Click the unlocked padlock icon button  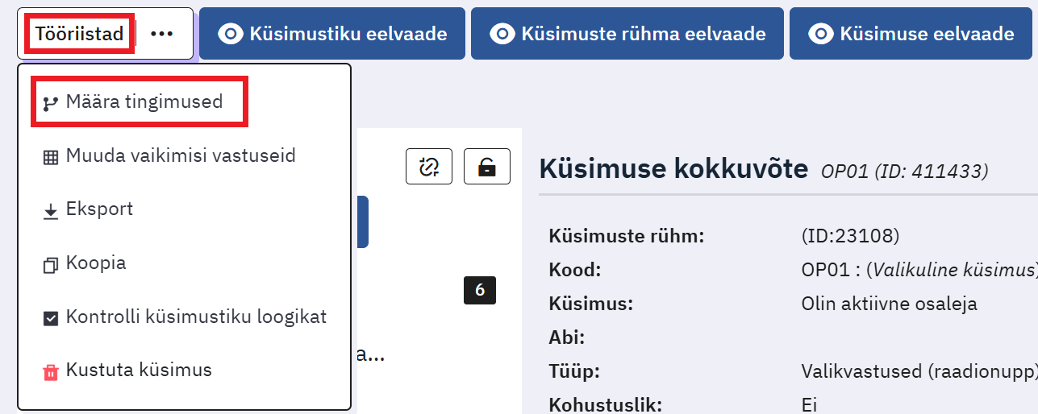pos(487,167)
